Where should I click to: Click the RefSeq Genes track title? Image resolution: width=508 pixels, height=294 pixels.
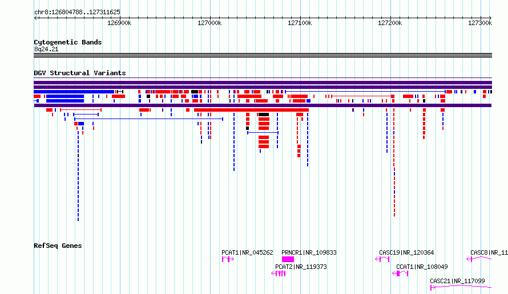point(58,246)
